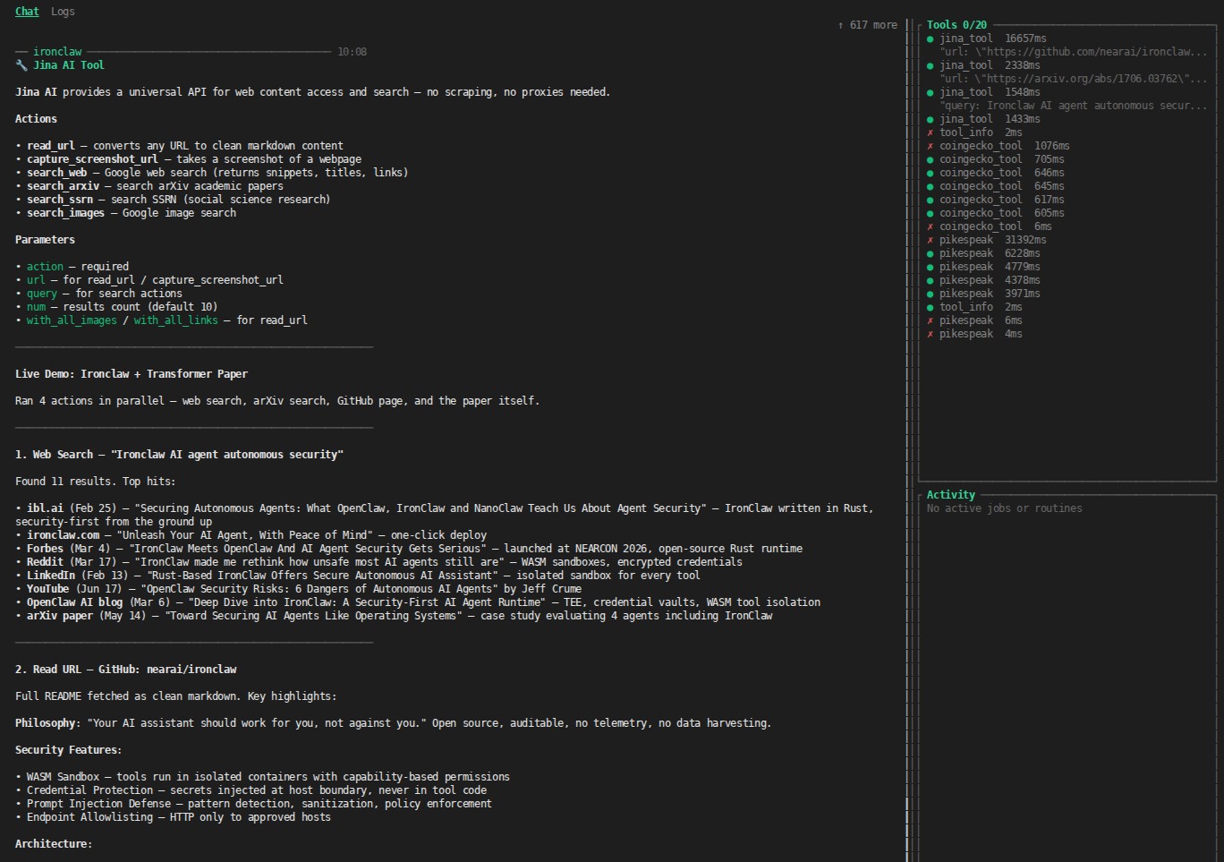The height and width of the screenshot is (862, 1224).
Task: Click the green "with_all_links" parameter name
Action: click(x=176, y=320)
